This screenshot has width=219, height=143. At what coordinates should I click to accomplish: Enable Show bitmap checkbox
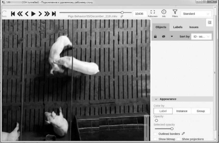tap(155, 139)
